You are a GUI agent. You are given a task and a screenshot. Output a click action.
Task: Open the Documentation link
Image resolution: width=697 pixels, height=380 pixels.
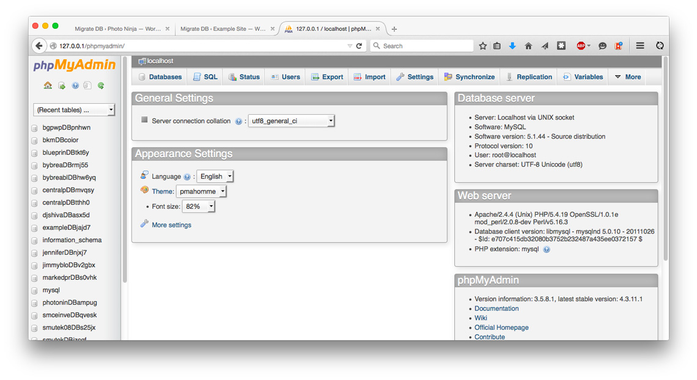tap(496, 309)
